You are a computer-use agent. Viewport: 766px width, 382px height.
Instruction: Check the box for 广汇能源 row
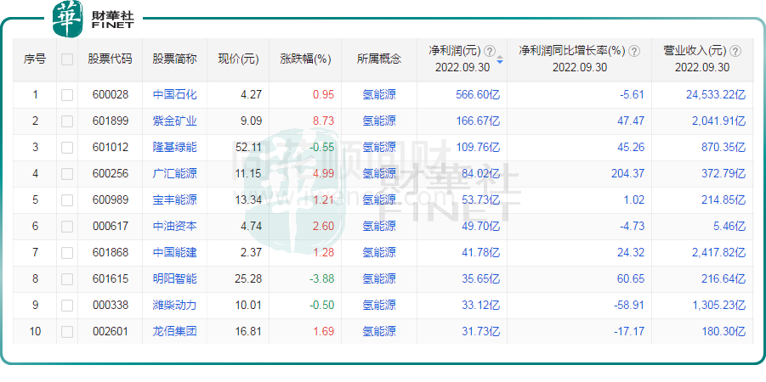tap(67, 174)
